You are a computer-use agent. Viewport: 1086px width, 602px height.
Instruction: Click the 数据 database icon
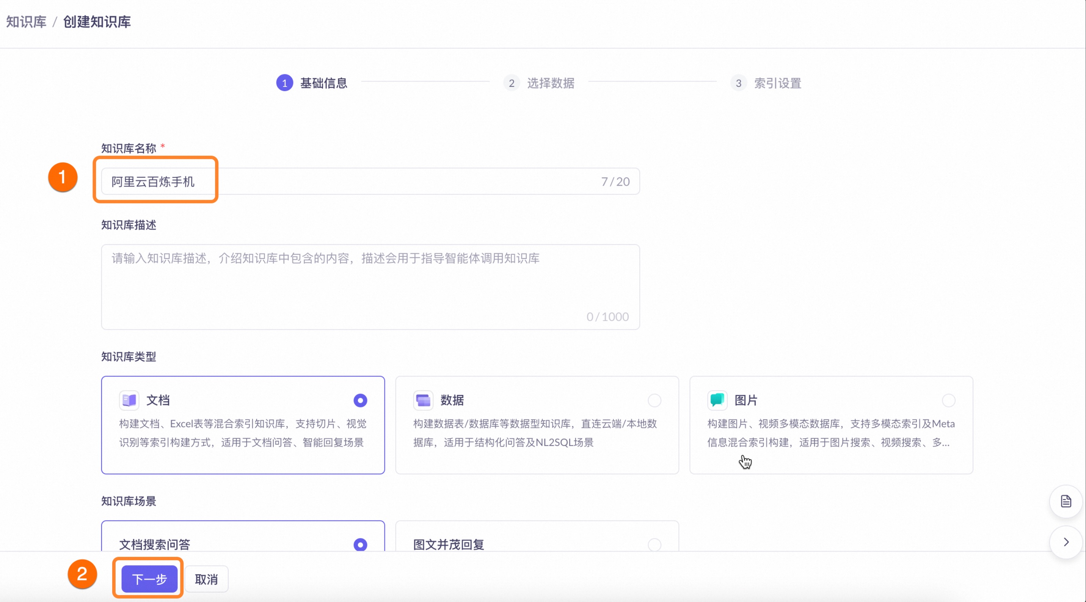(x=423, y=400)
